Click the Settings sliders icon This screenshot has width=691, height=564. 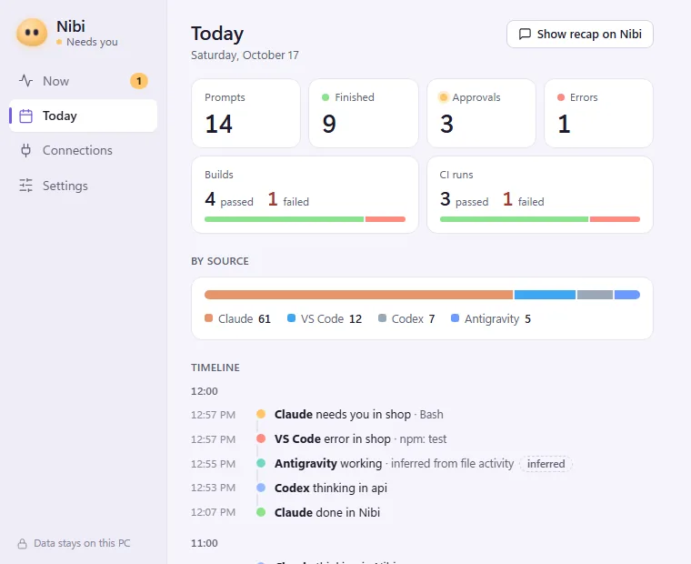26,186
